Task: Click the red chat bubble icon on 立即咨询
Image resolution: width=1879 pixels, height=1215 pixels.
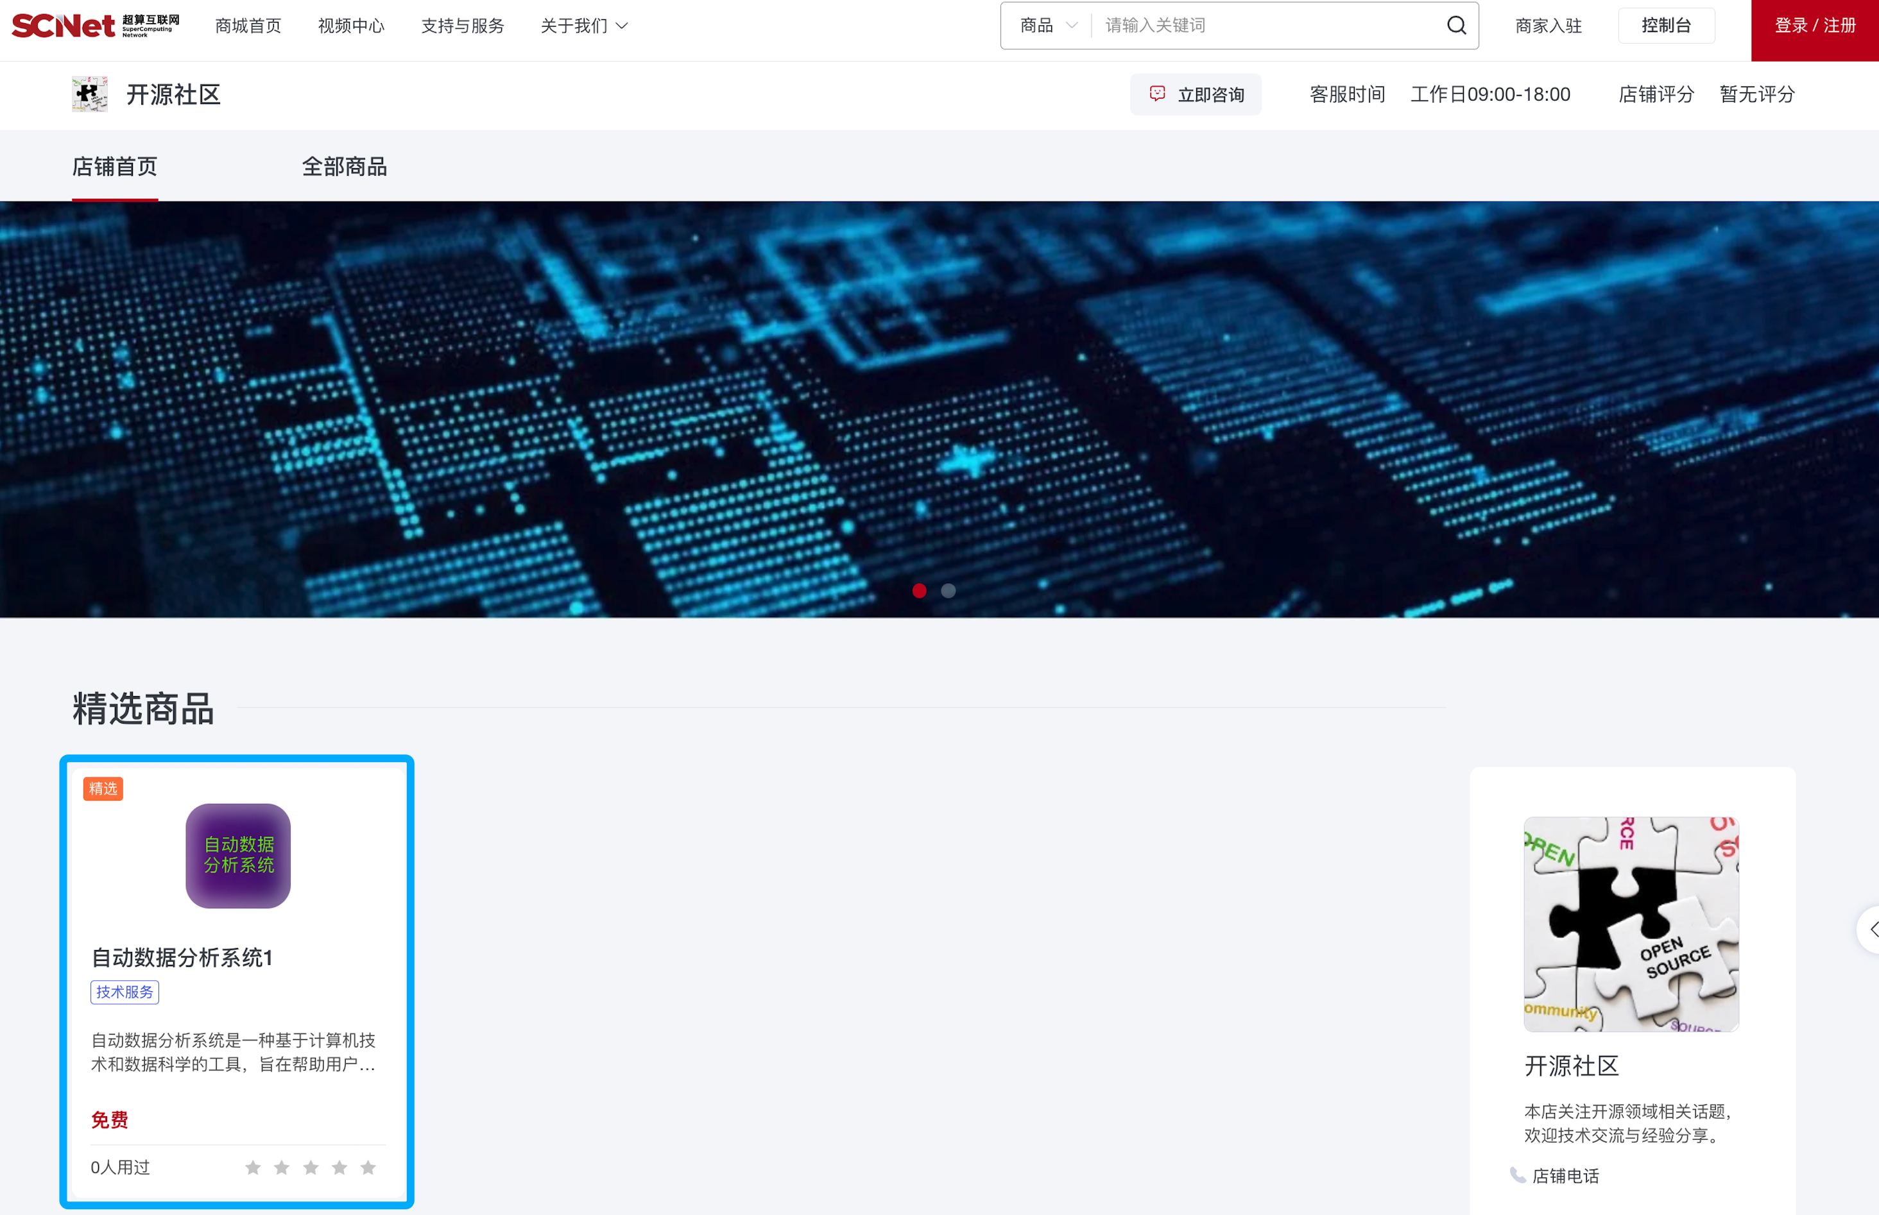Action: (1157, 94)
